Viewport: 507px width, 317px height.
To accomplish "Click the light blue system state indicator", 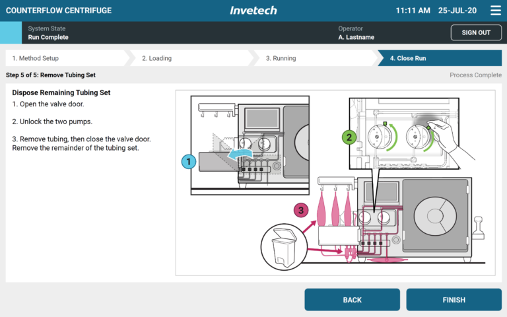I will click(x=11, y=32).
